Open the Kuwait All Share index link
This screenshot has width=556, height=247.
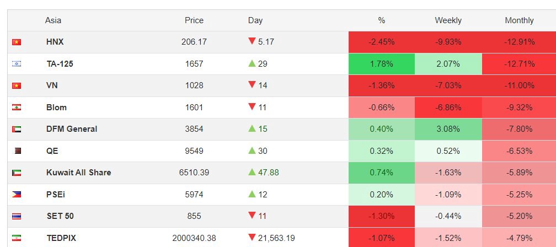pyautogui.click(x=78, y=173)
